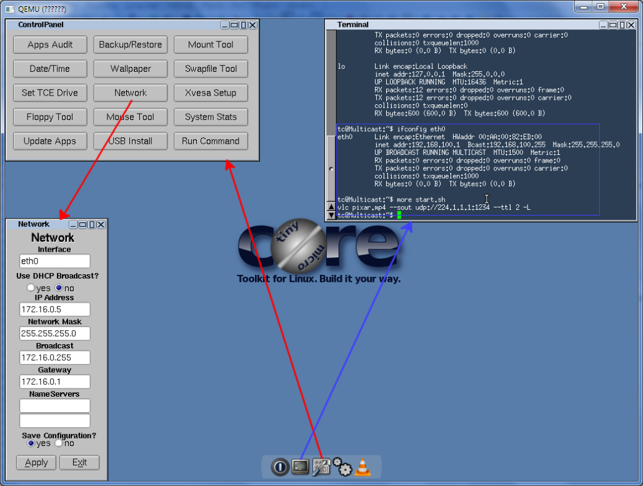Close the ControlPanel window
Screen dimensions: 643x486
pyautogui.click(x=253, y=25)
